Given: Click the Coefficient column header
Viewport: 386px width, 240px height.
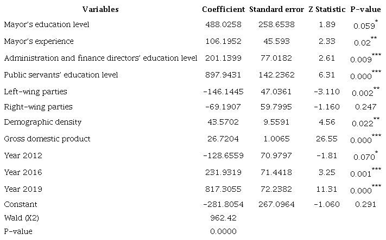Looking at the screenshot, I should click(224, 9).
